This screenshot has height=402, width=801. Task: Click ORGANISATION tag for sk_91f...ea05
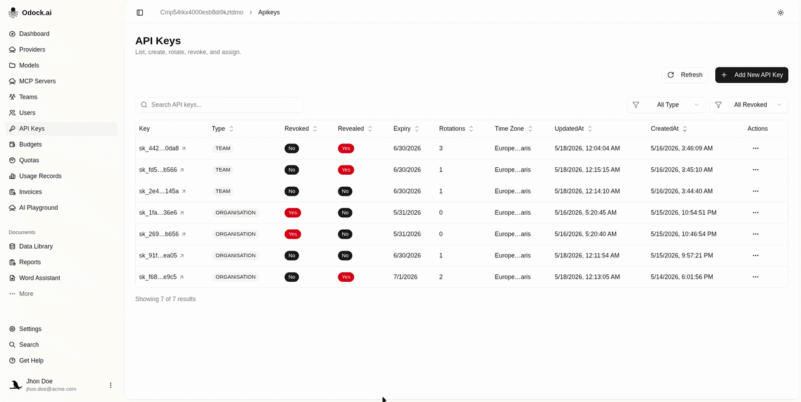235,255
